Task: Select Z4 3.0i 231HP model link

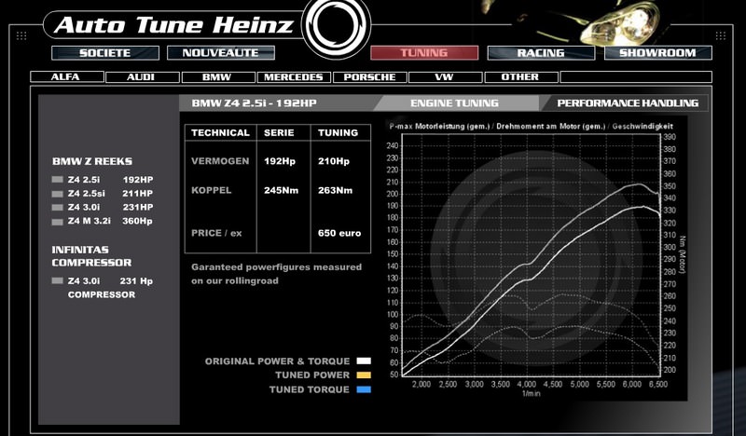Action: coord(110,208)
